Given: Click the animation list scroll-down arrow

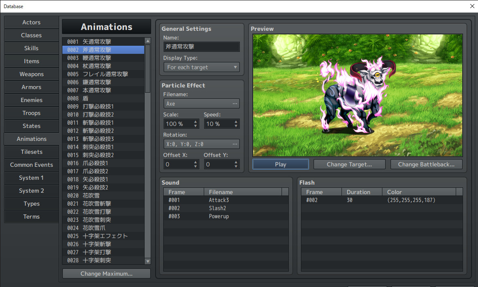Looking at the screenshot, I should pyautogui.click(x=147, y=261).
